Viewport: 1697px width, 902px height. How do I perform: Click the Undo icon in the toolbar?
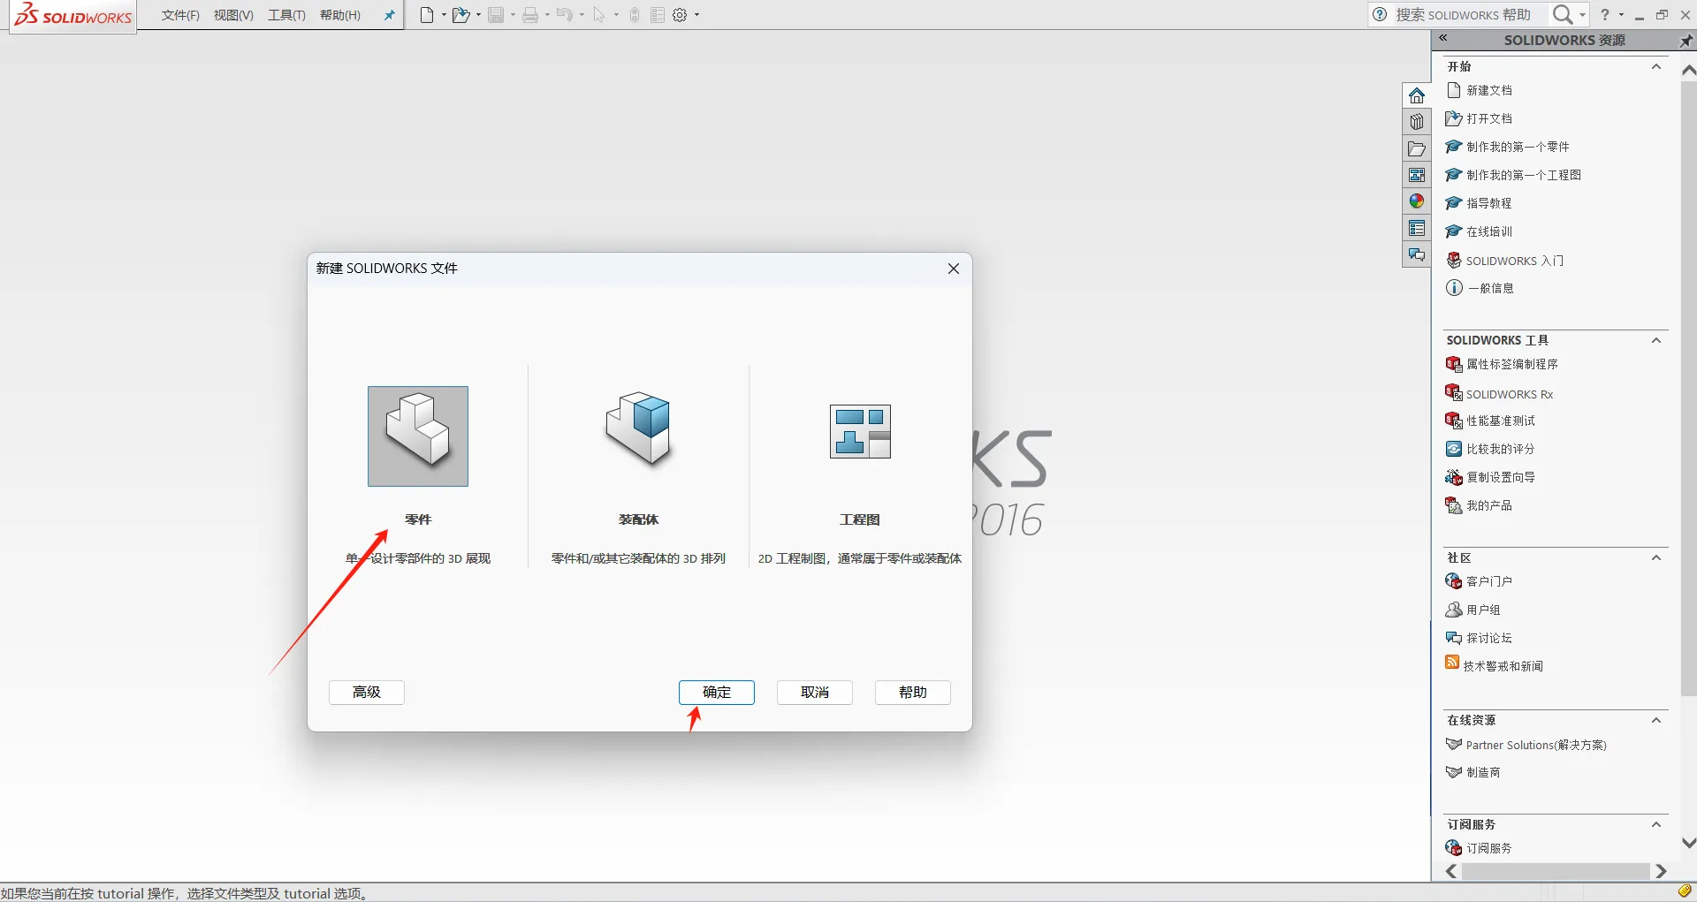coord(565,15)
